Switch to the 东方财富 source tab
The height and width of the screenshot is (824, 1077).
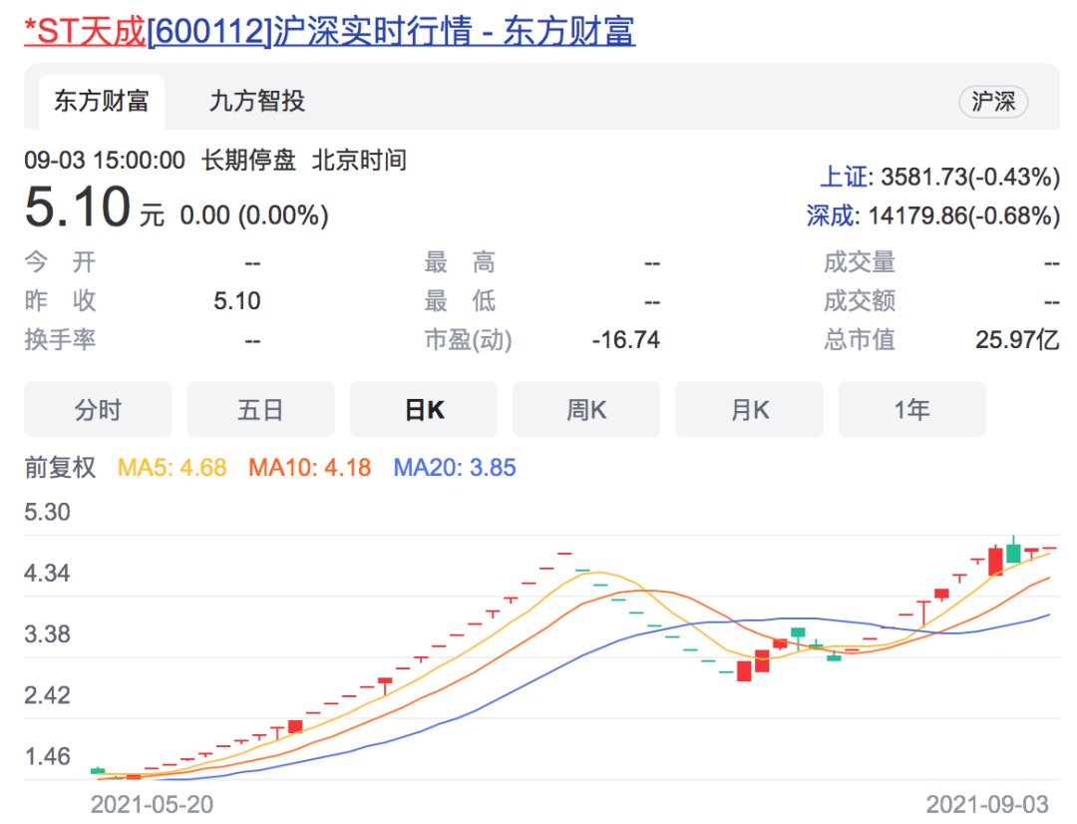click(101, 101)
